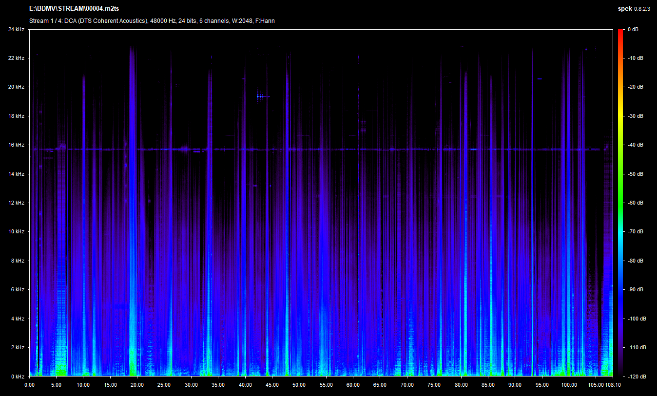Click the stream info line starting 'Stream 1 / 4'
The image size is (657, 396).
(152, 21)
